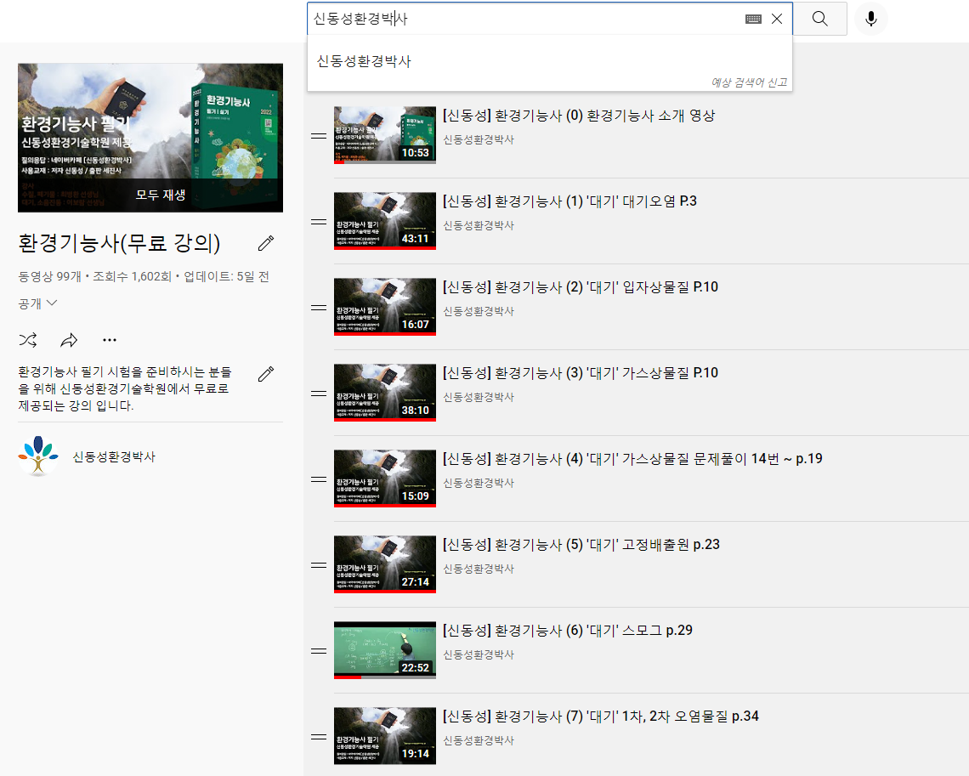Open title (5) '대기' 고정배출원 p.23

point(581,545)
